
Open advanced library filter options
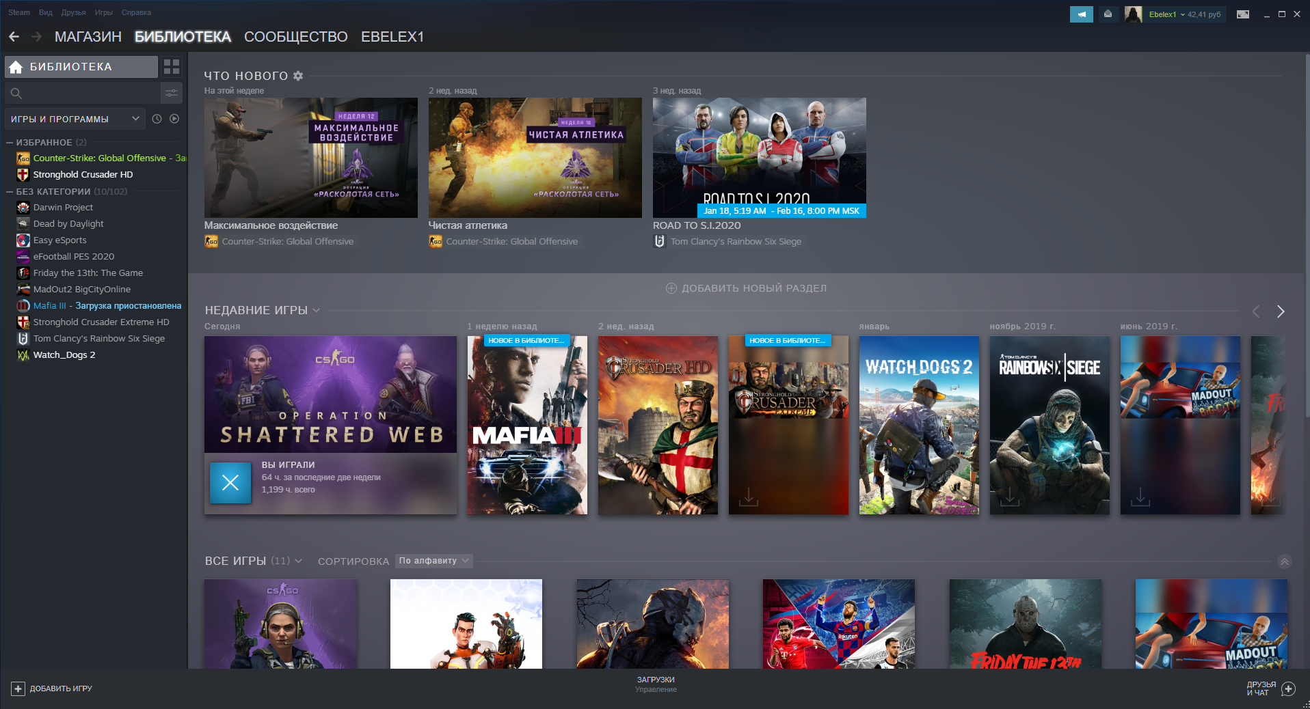[172, 93]
